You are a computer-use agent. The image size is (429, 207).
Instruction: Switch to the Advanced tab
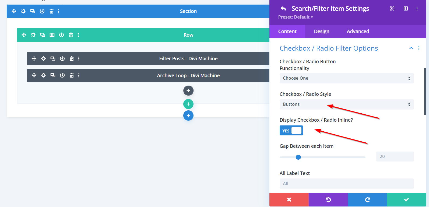pyautogui.click(x=358, y=31)
